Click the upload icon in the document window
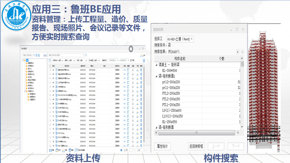 pyautogui.click(x=142, y=55)
